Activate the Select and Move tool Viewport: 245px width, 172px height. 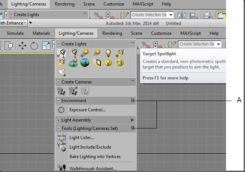tap(23, 46)
